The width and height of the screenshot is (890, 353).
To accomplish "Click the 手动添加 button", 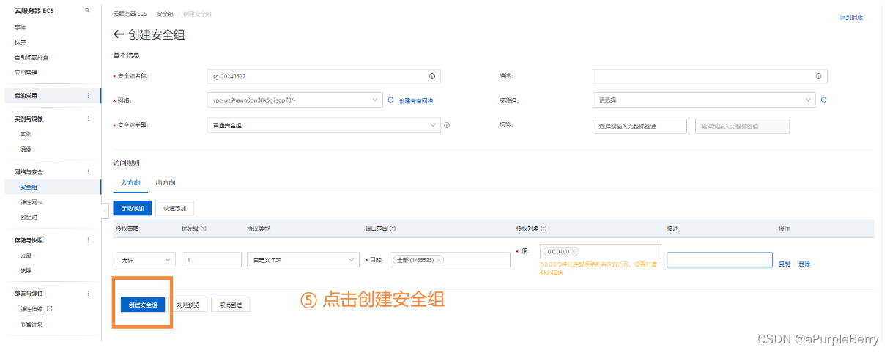I will tap(133, 209).
